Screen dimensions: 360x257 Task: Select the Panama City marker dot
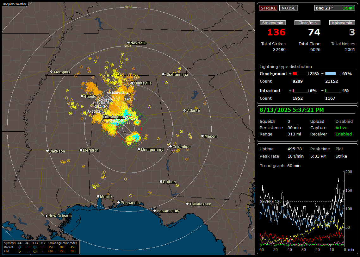155,210
